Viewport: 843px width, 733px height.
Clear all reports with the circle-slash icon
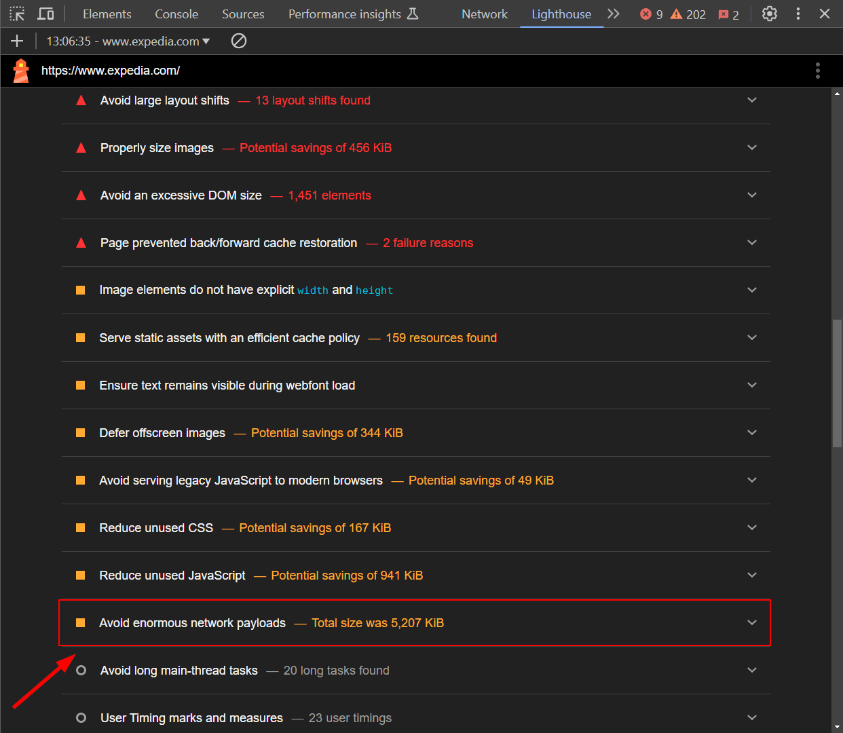point(239,41)
